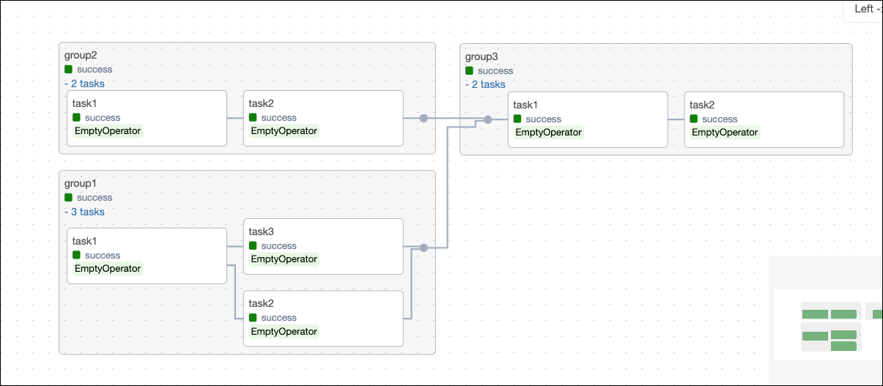
Task: Click the success icon on group3's task2
Action: [694, 119]
